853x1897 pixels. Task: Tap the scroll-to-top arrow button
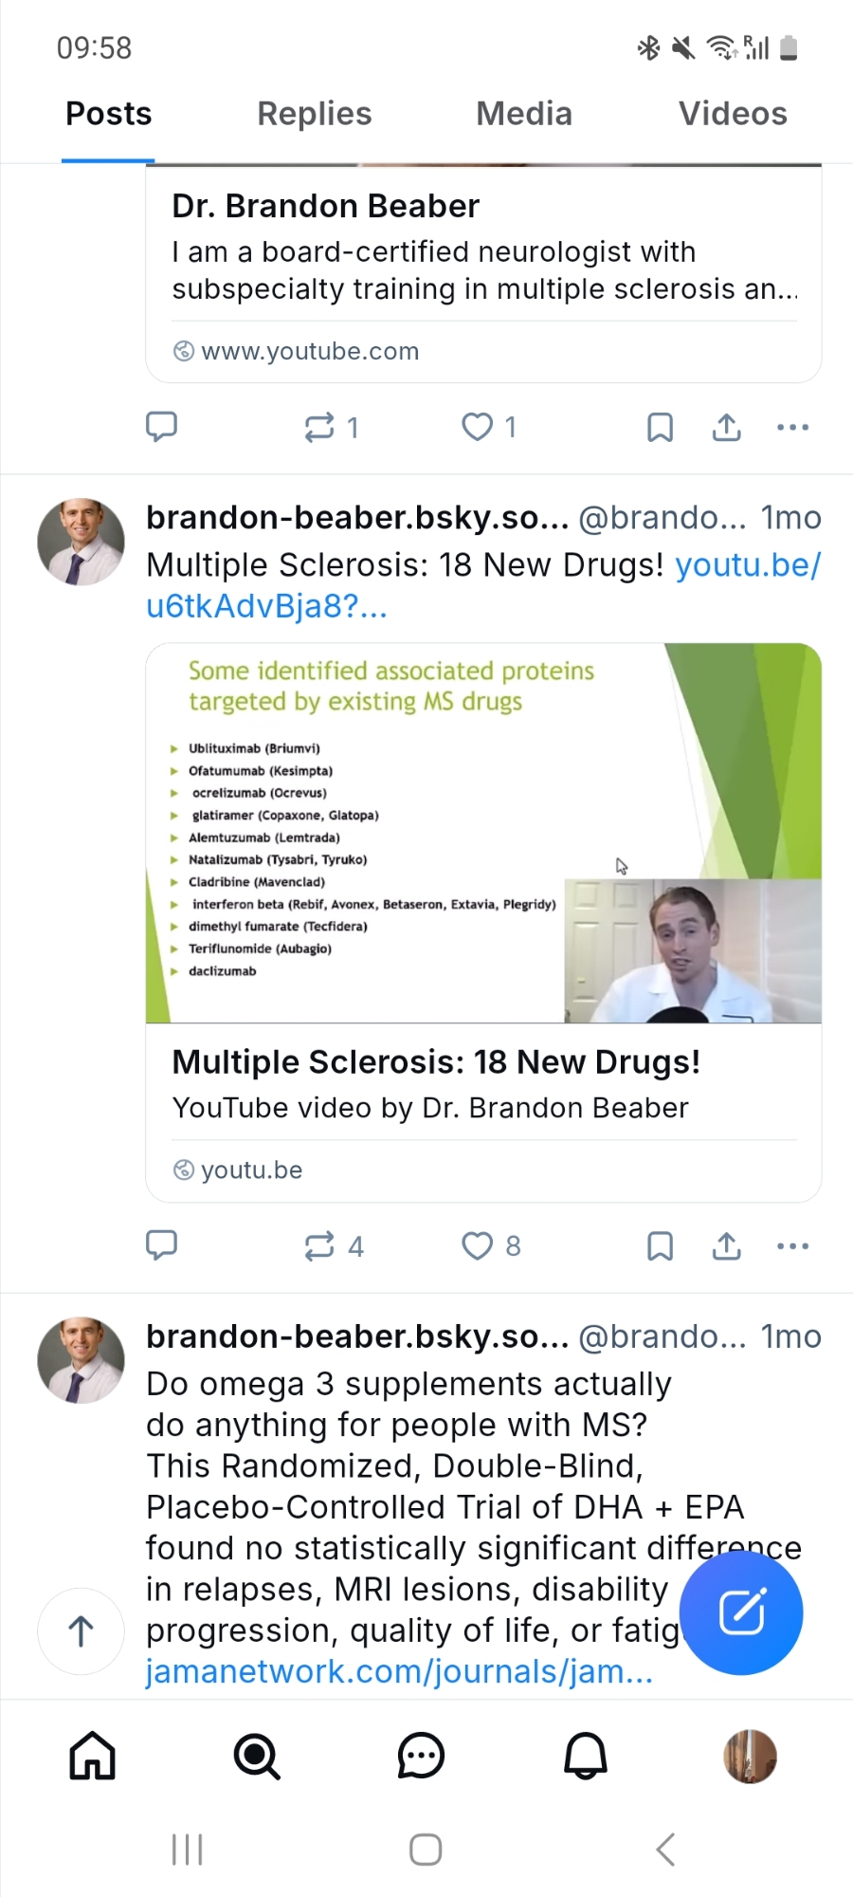81,1631
